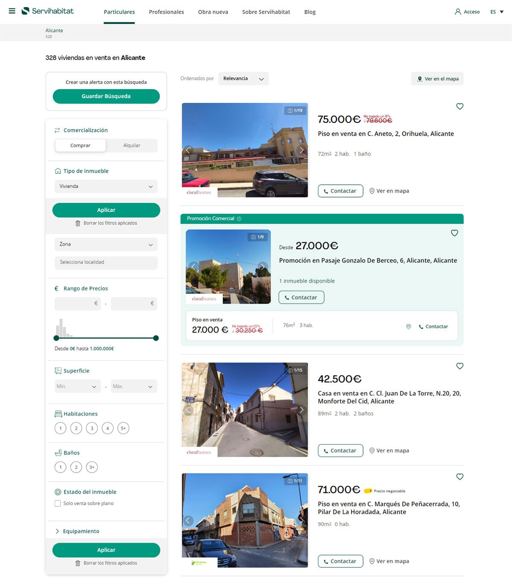The height and width of the screenshot is (584, 512).
Task: Click the Servihabitat logo
Action: [47, 12]
